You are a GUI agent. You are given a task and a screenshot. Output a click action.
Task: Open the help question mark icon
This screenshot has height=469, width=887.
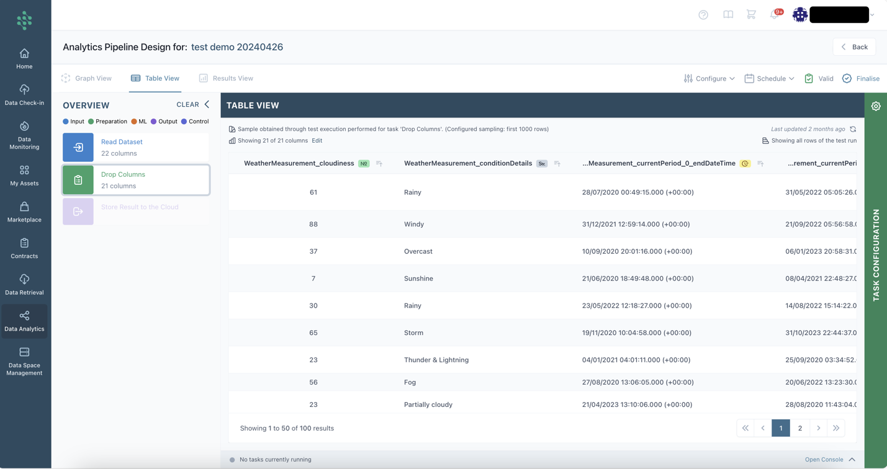click(703, 15)
